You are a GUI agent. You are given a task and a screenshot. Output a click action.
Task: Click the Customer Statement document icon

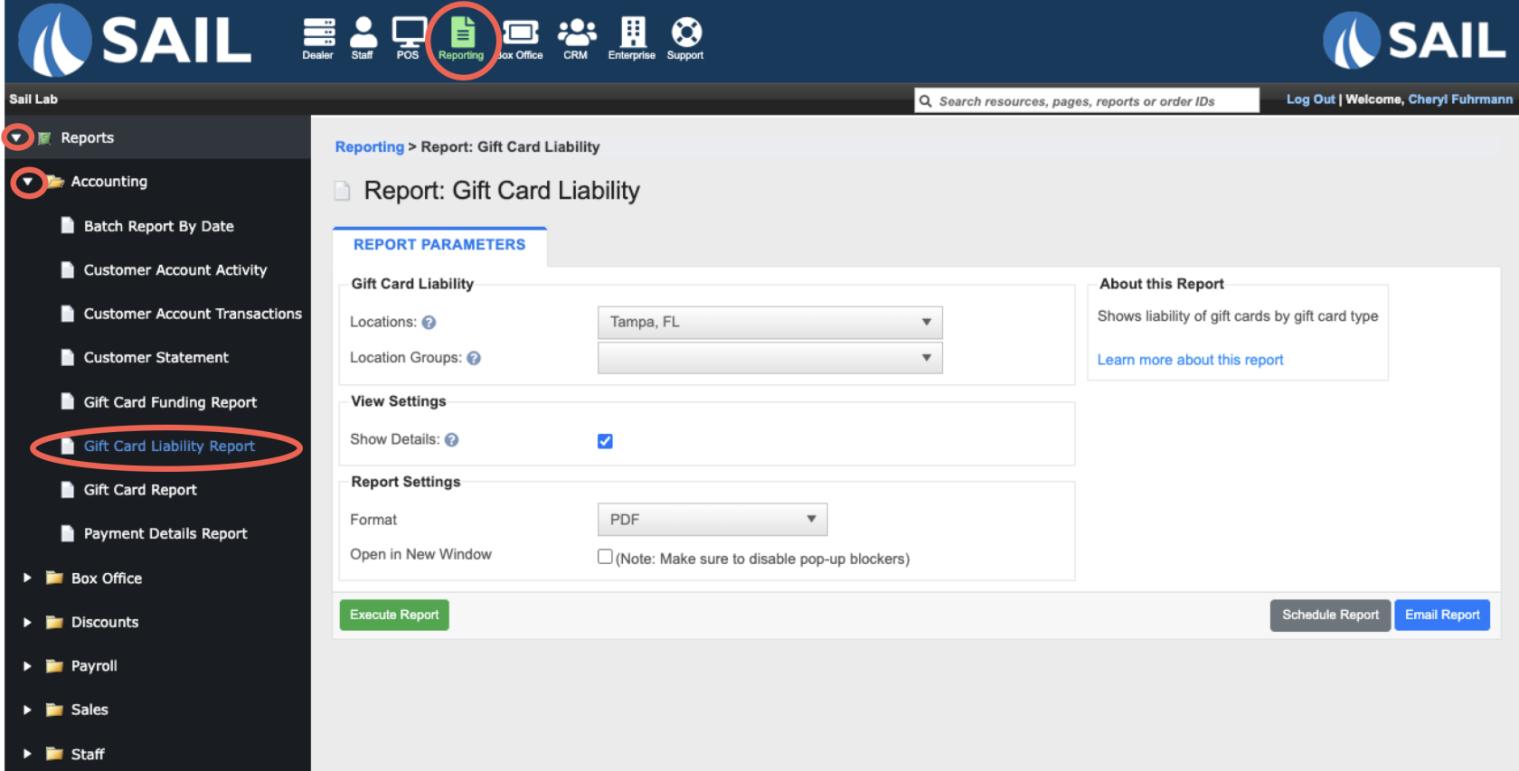click(x=67, y=357)
